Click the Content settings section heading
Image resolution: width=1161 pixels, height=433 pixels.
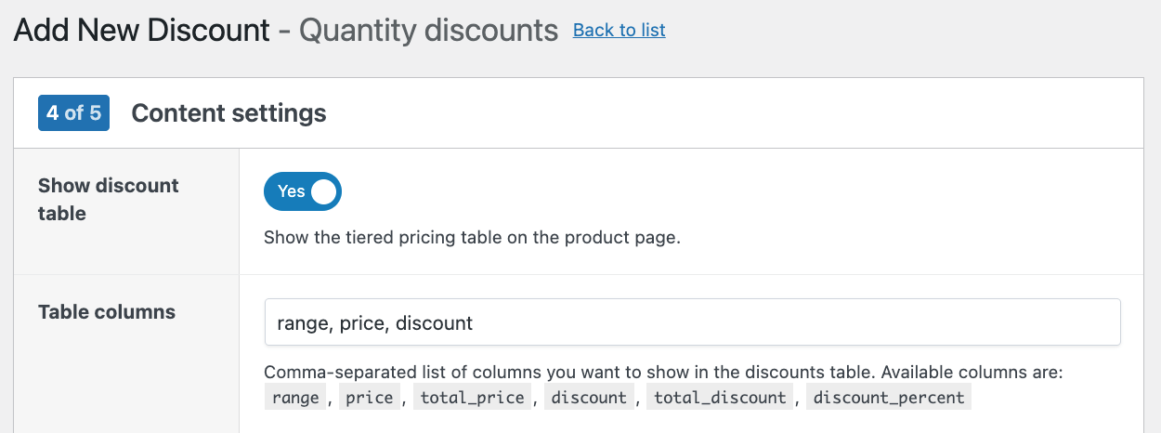point(228,113)
